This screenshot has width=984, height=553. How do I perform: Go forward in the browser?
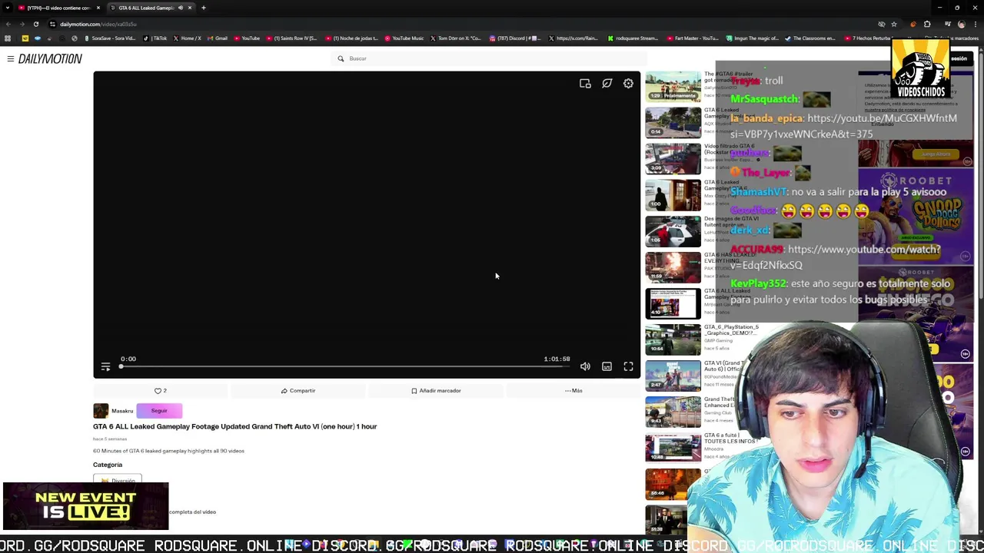[x=22, y=24]
